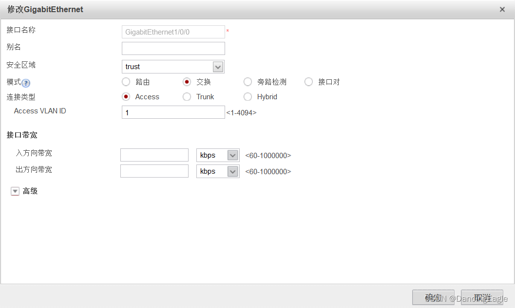Open the 出方向带宽 kbps unit dropdown

click(x=232, y=171)
